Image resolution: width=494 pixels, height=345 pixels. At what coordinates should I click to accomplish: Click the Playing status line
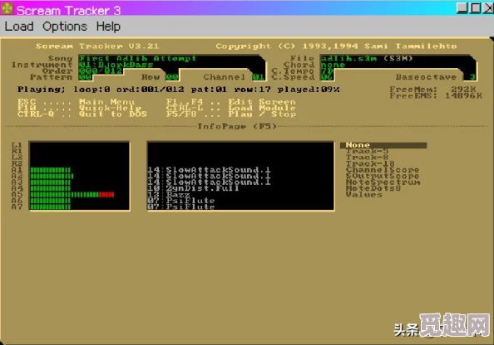pos(179,90)
